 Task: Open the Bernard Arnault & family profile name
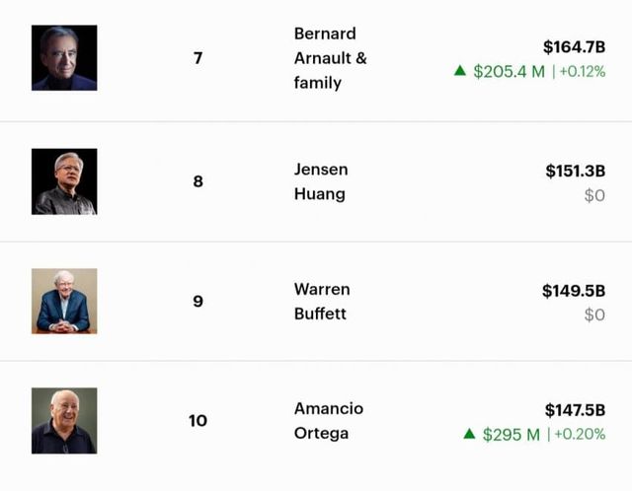[330, 58]
